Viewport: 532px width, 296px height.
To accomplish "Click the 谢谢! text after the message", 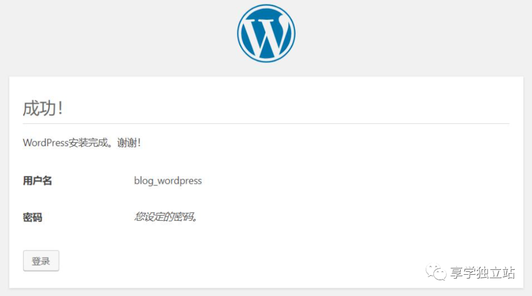I will tap(129, 143).
